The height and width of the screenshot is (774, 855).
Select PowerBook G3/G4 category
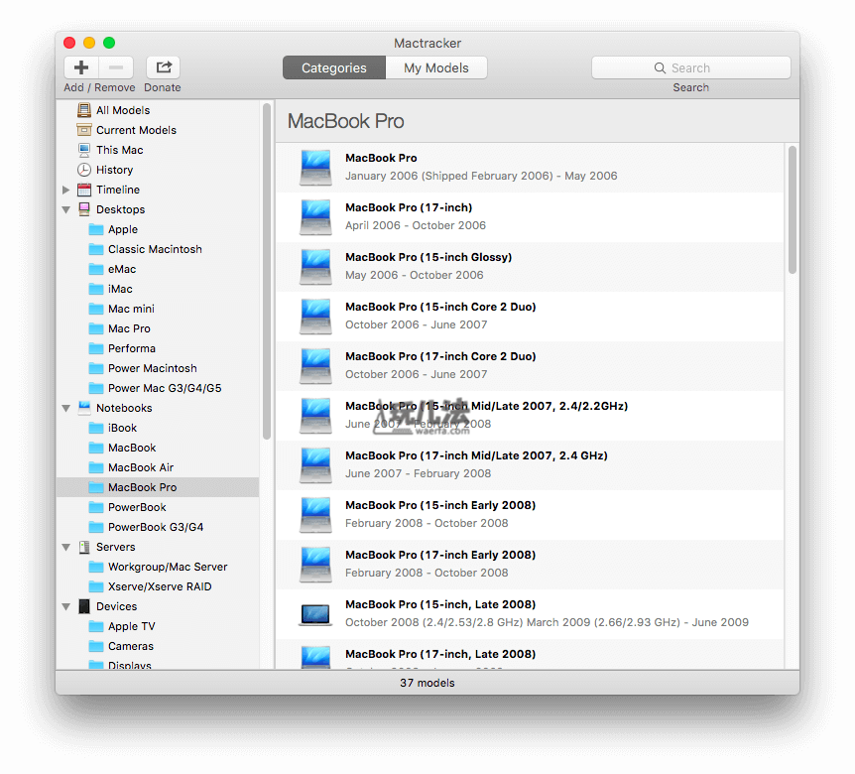click(158, 527)
